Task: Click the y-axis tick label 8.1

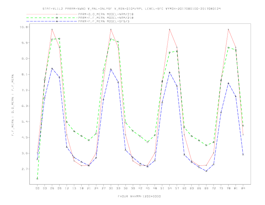Action: [24, 74]
